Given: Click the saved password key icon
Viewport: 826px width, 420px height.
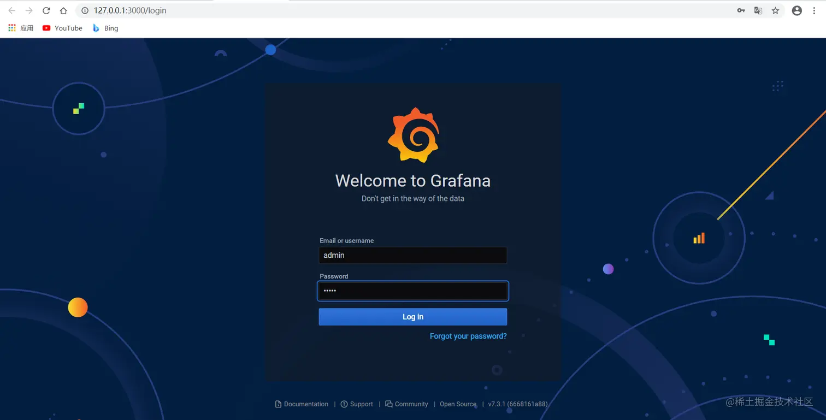Looking at the screenshot, I should 741,10.
